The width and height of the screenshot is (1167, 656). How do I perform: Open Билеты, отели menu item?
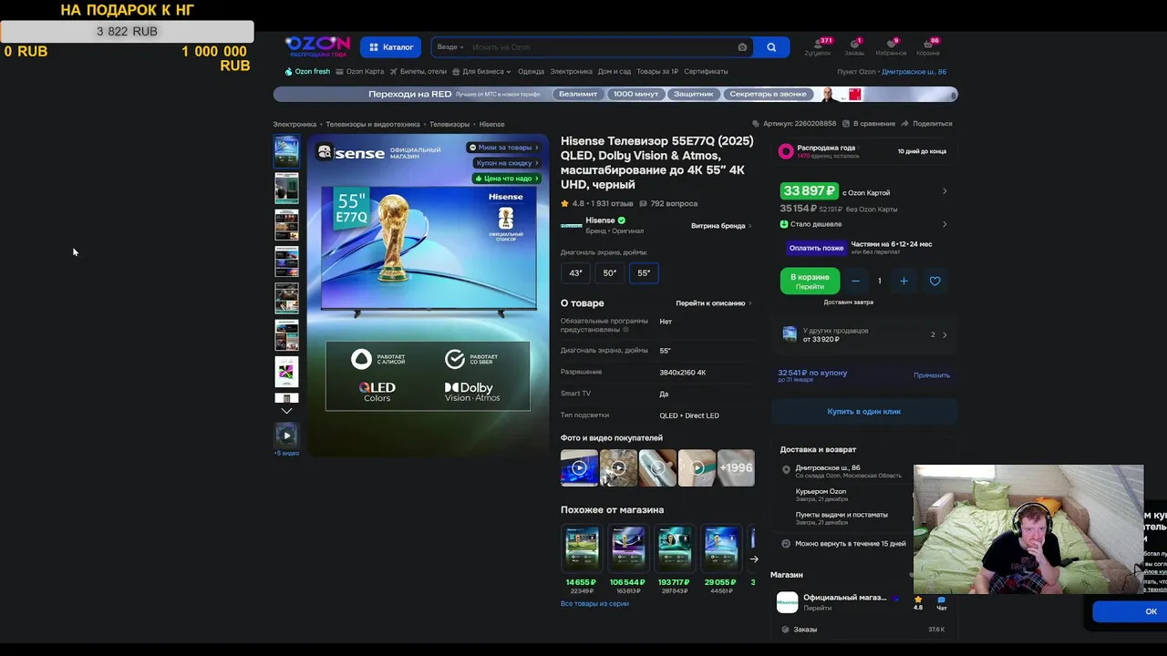pos(418,72)
